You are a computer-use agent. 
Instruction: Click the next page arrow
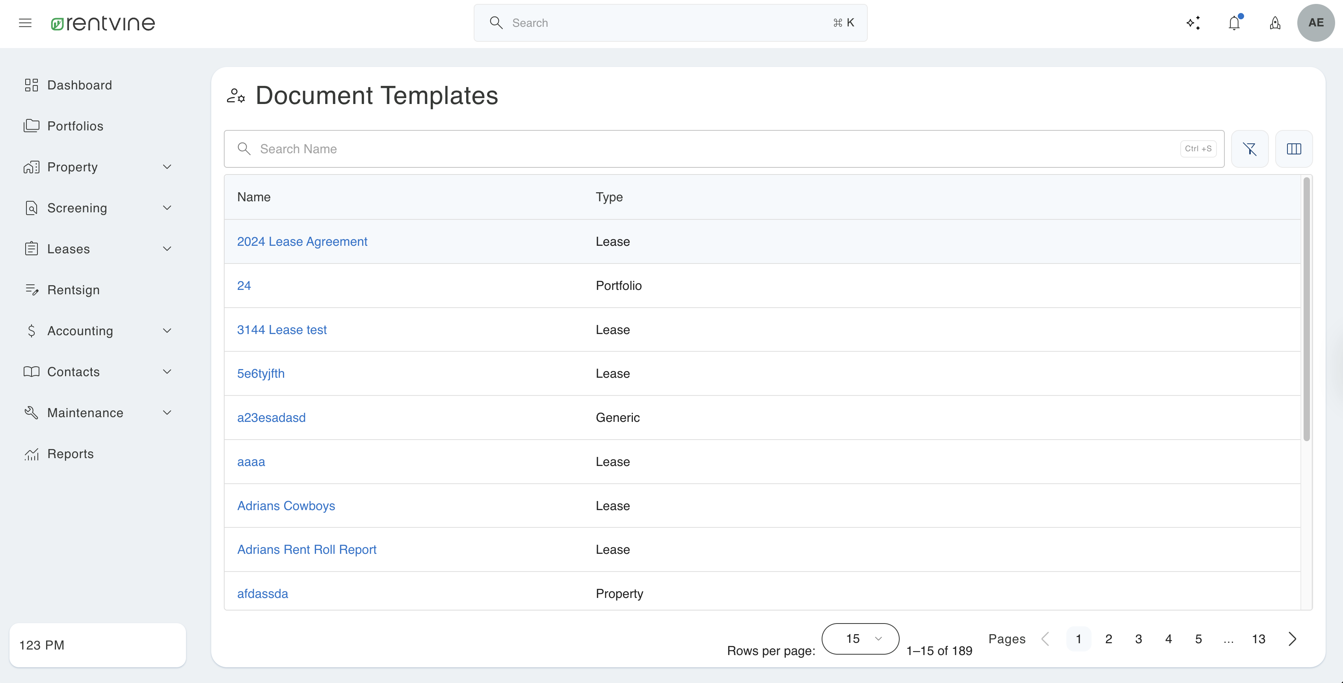pos(1292,639)
